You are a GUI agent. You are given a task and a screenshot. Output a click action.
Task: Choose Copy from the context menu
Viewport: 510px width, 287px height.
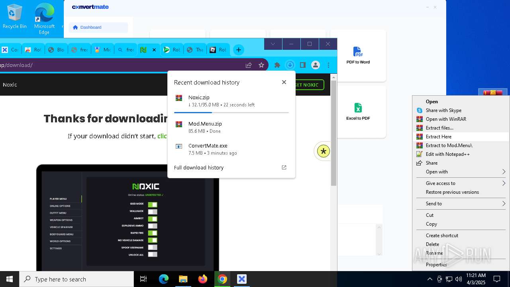click(x=461, y=224)
